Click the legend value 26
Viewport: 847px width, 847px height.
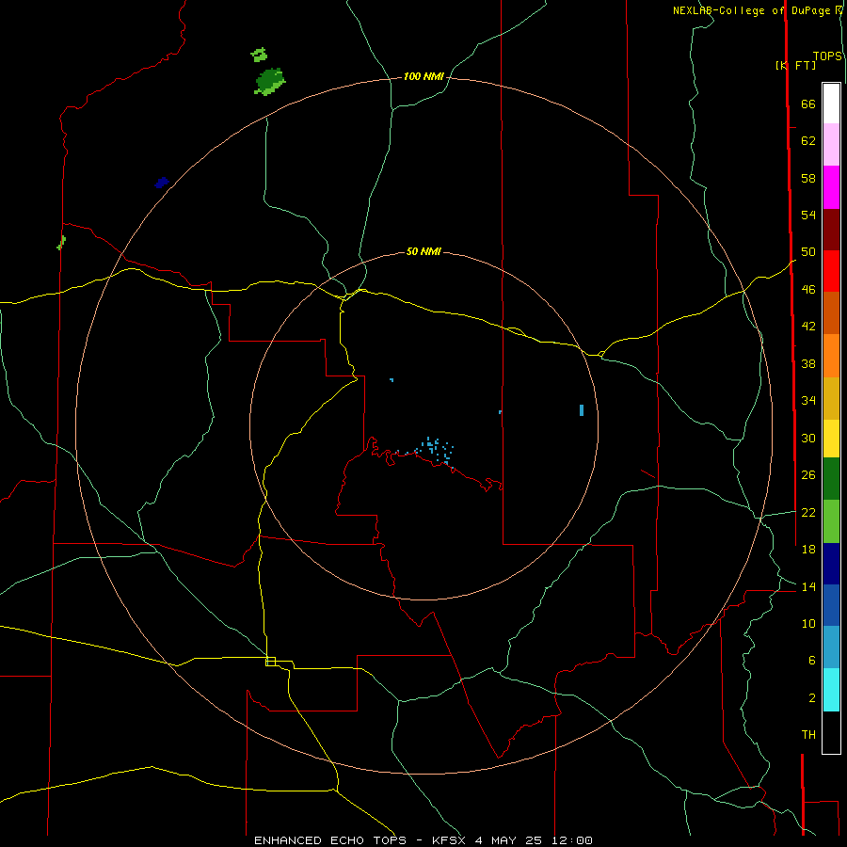pos(808,475)
